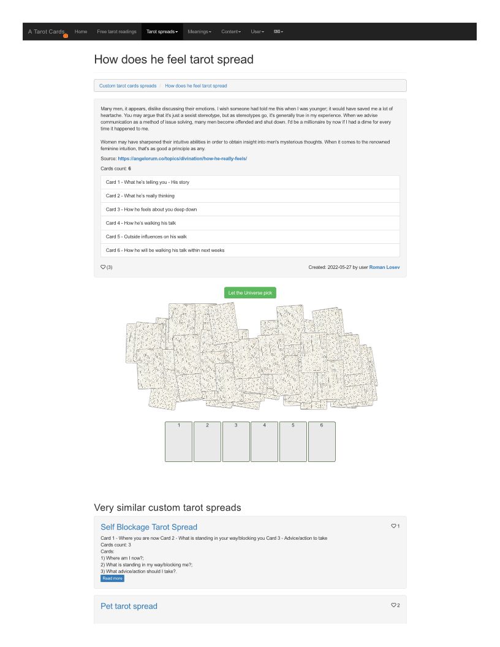Viewport: 500px width, 647px height.
Task: Click Read more under Self Blockage spread
Action: [x=112, y=578]
